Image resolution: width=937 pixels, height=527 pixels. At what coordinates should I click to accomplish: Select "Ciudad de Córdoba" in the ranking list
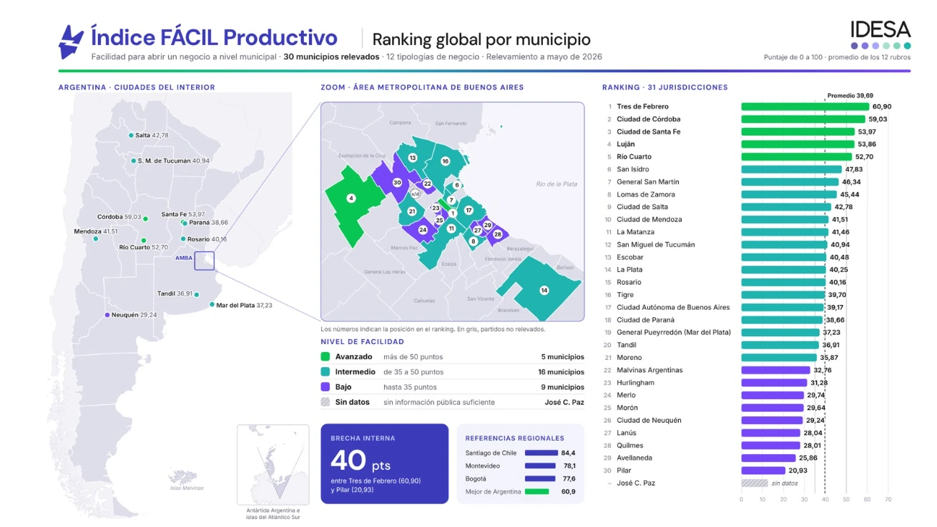649,119
